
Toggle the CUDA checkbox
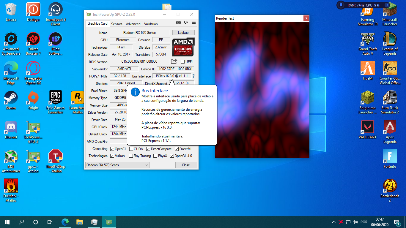[131, 149]
